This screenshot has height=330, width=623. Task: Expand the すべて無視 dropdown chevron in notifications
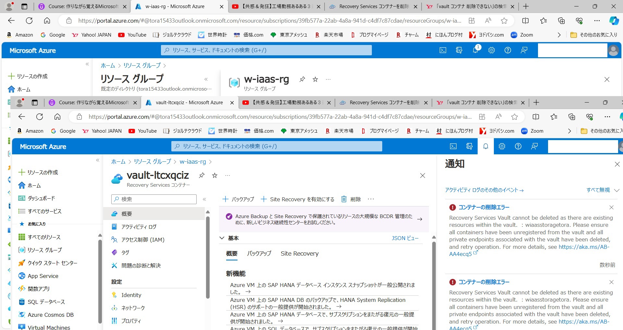(617, 190)
